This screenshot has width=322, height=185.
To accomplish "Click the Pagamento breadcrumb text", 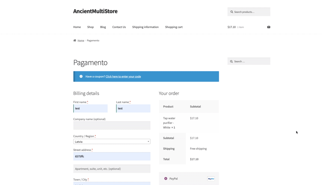I will click(93, 41).
